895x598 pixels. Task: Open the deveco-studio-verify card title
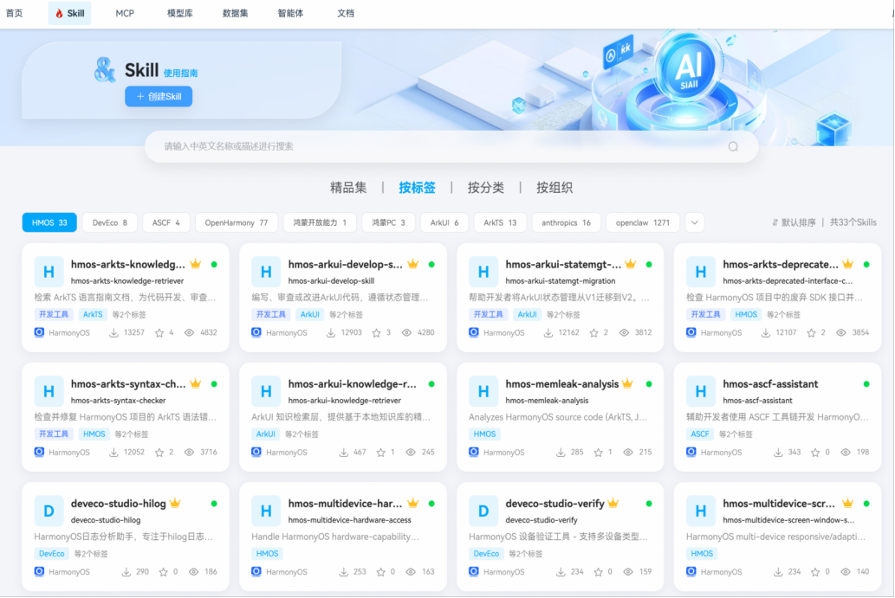click(x=555, y=504)
